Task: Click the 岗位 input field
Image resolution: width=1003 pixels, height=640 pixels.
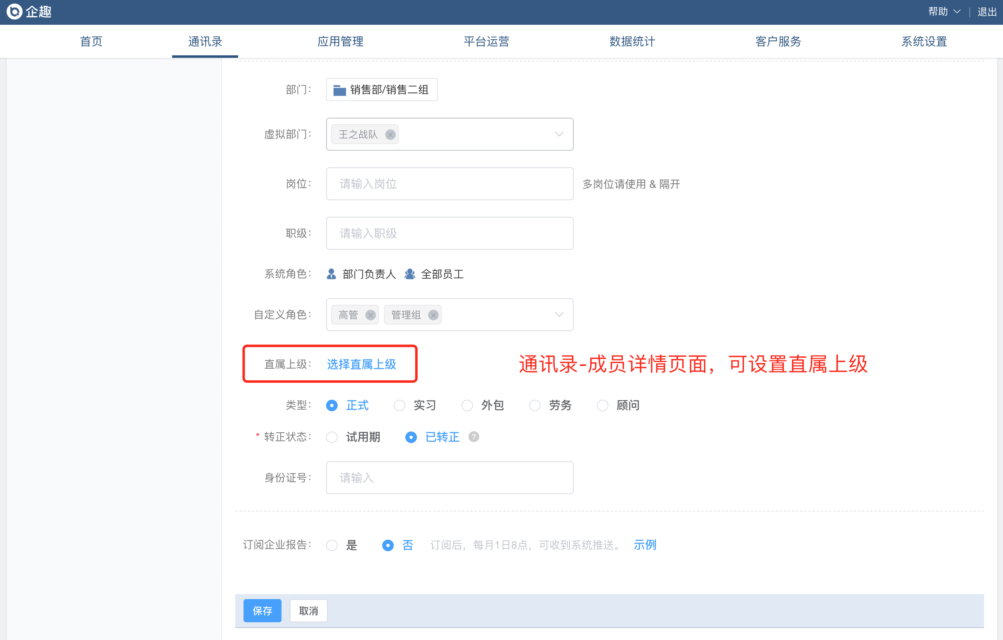Action: (x=449, y=184)
